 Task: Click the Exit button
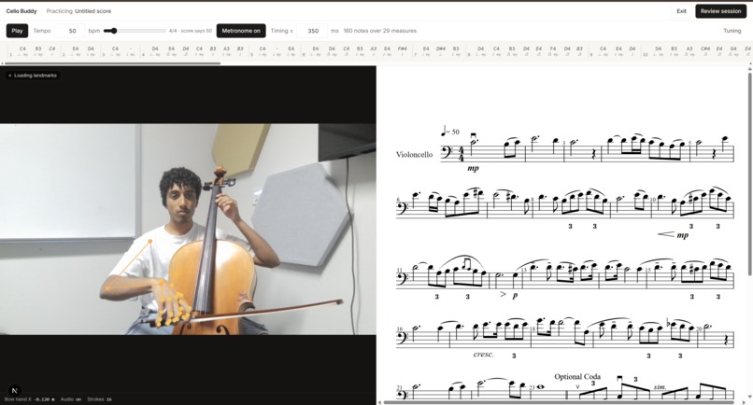(681, 11)
